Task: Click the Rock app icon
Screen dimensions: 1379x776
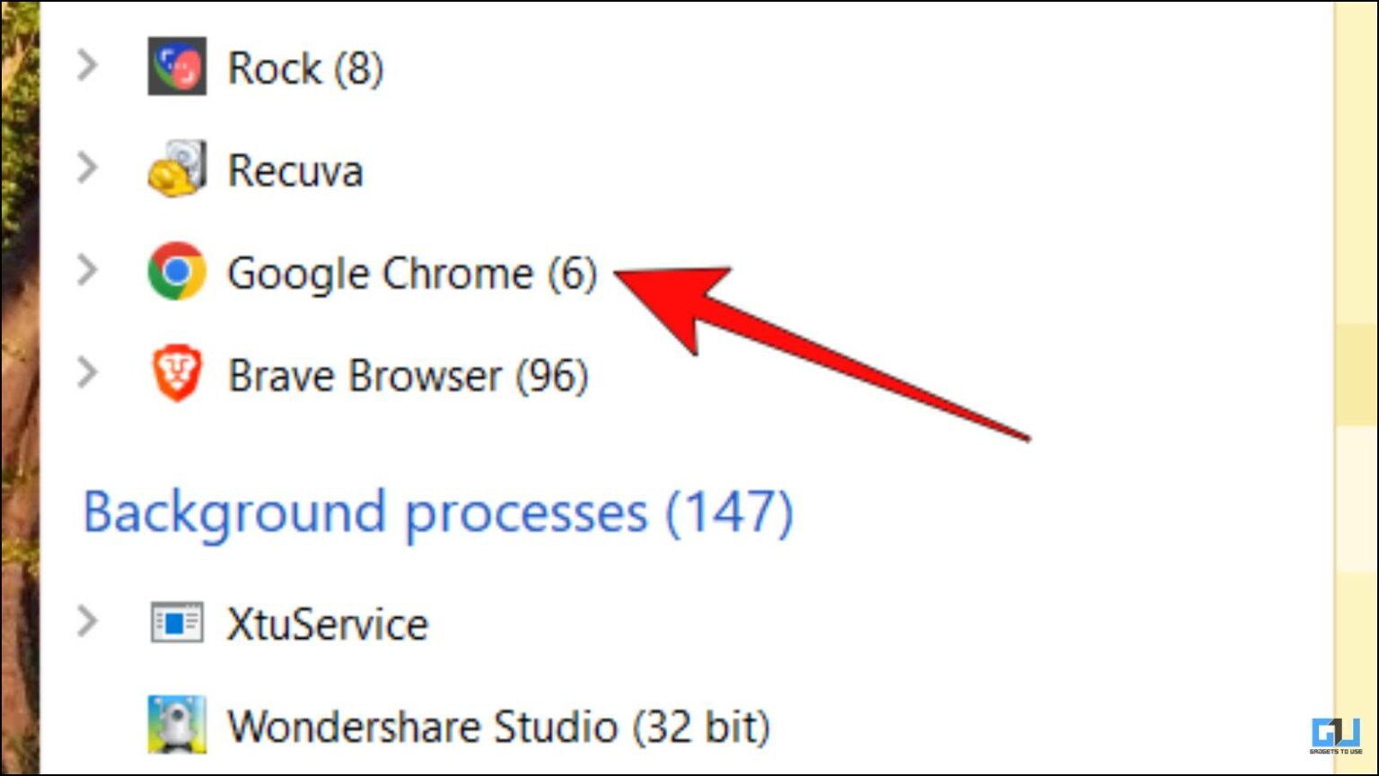Action: click(x=176, y=66)
